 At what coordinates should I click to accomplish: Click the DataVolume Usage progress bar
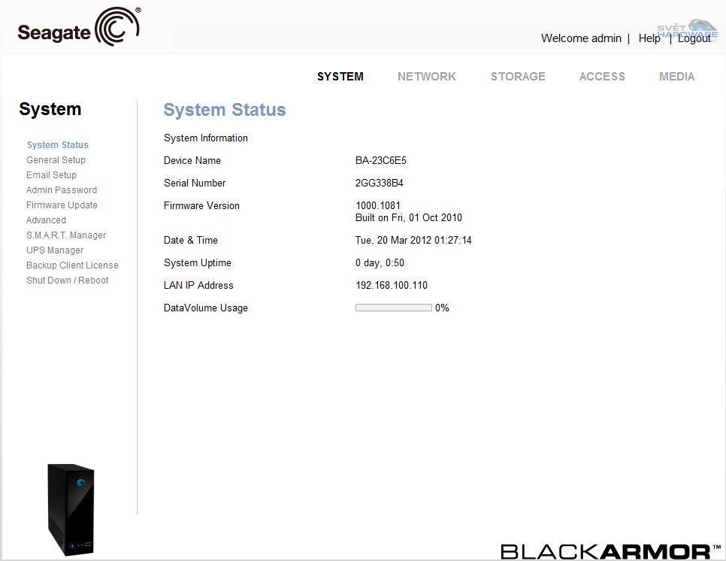(393, 307)
